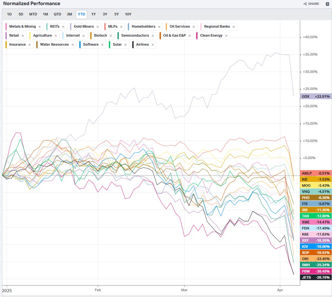The height and width of the screenshot is (297, 332).
Task: Choose the 3M range tab
Action: coord(69,14)
